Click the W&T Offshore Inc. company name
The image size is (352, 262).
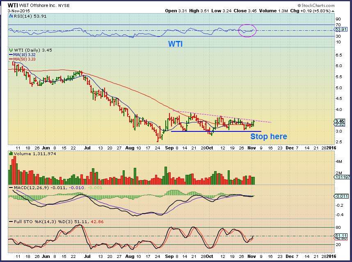[39, 6]
